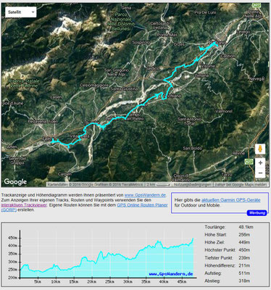Click the Seren del Grappa label
The image size is (271, 290).
(x=17, y=161)
